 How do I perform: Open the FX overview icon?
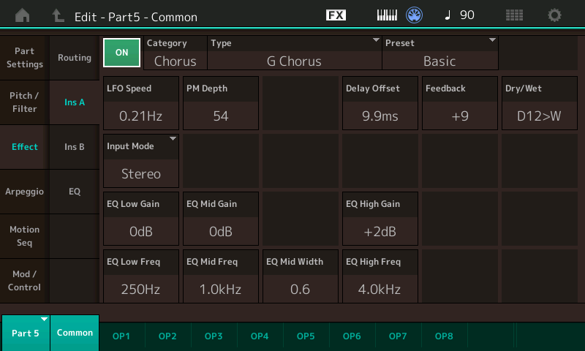point(336,15)
